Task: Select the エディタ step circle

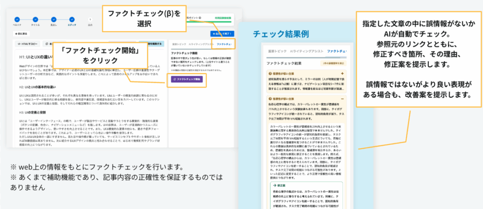Action: tap(72, 19)
